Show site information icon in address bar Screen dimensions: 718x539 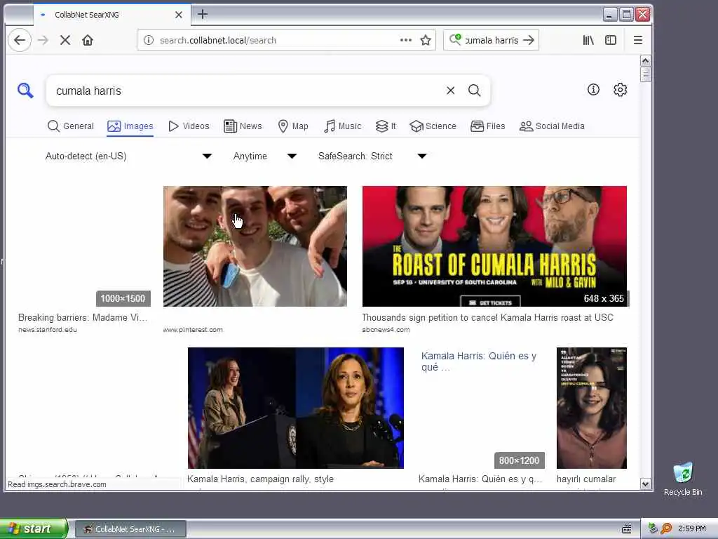pyautogui.click(x=149, y=40)
